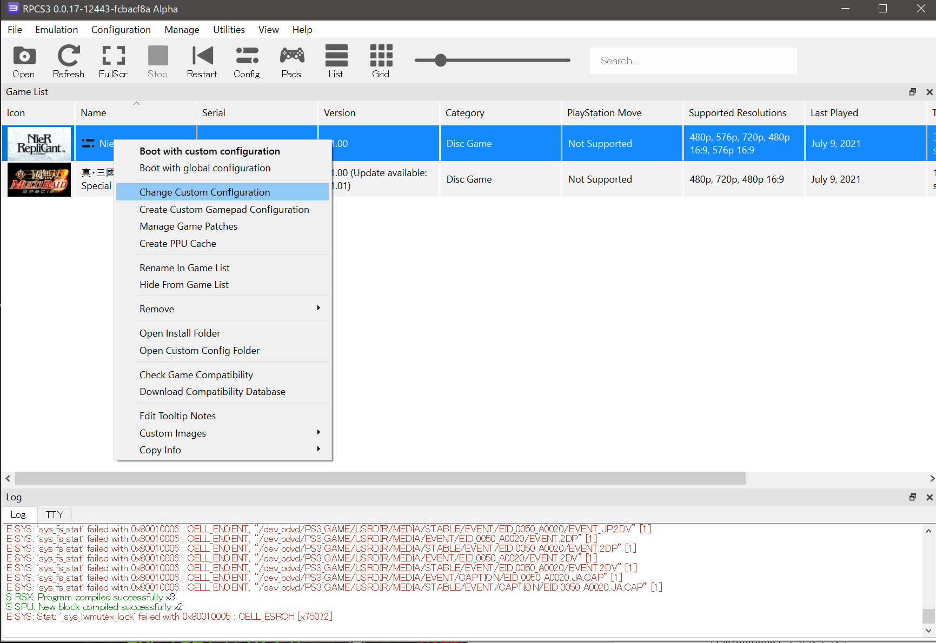Choose Hide From Game List
The image size is (936, 643).
point(223,285)
